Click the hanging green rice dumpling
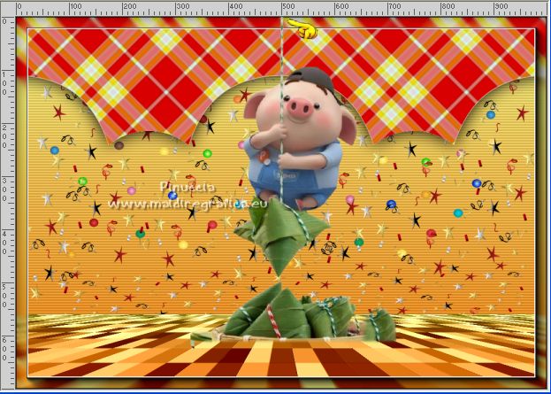551x394 pixels. coord(281,237)
